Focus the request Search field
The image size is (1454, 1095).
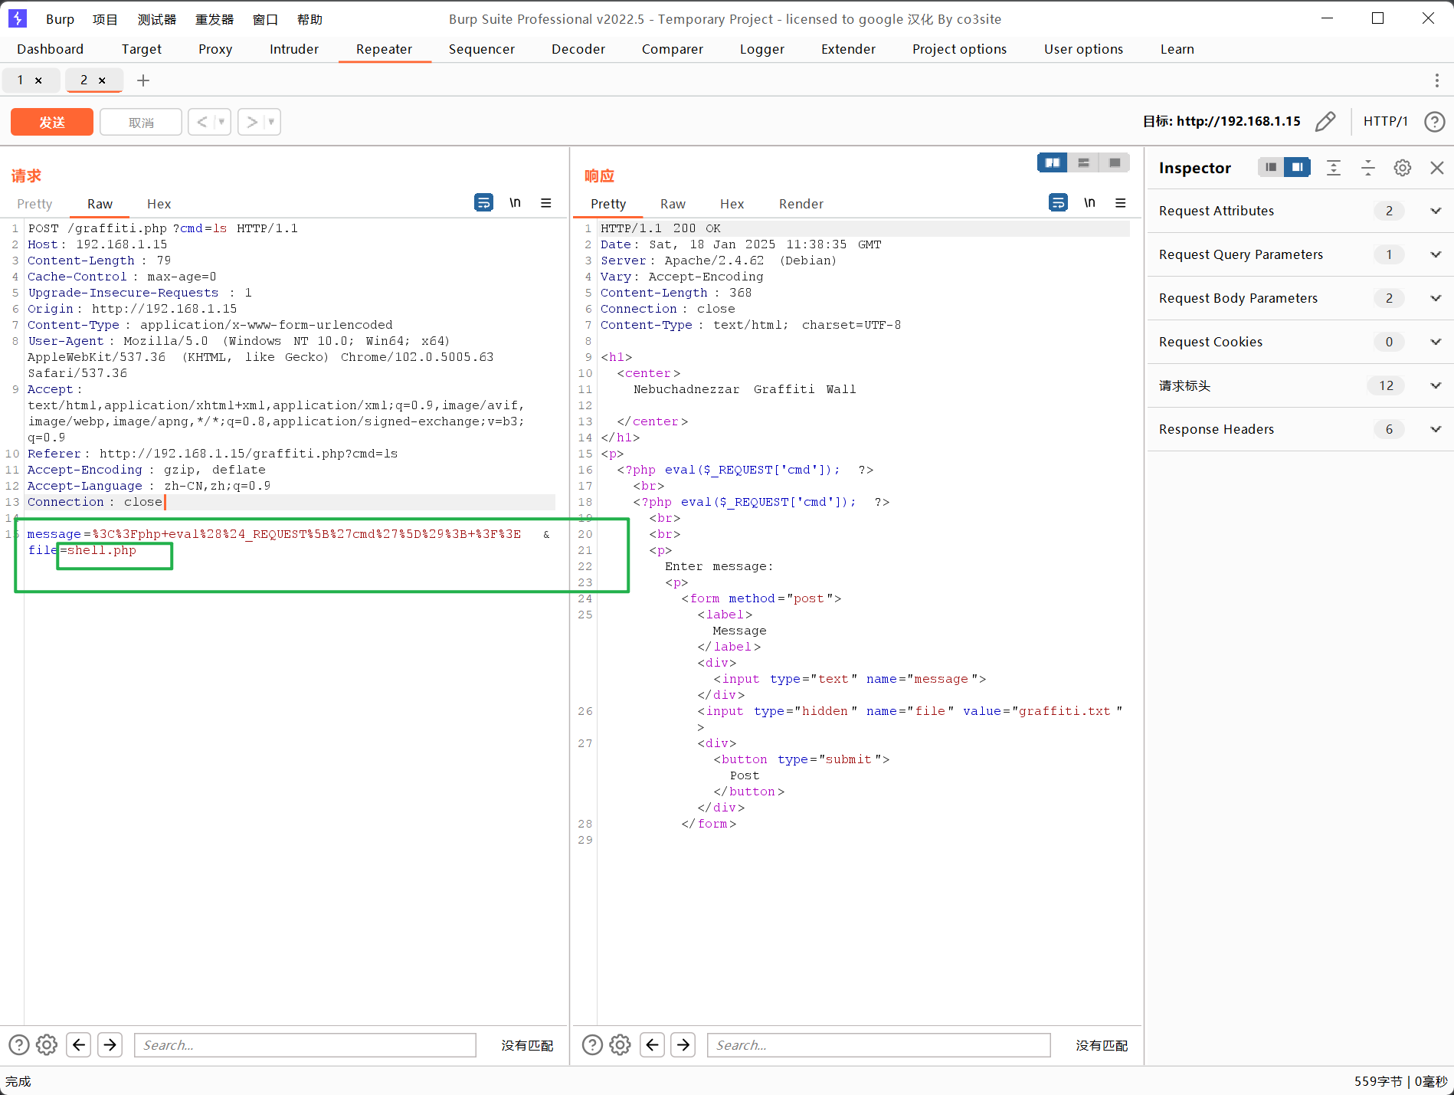305,1045
